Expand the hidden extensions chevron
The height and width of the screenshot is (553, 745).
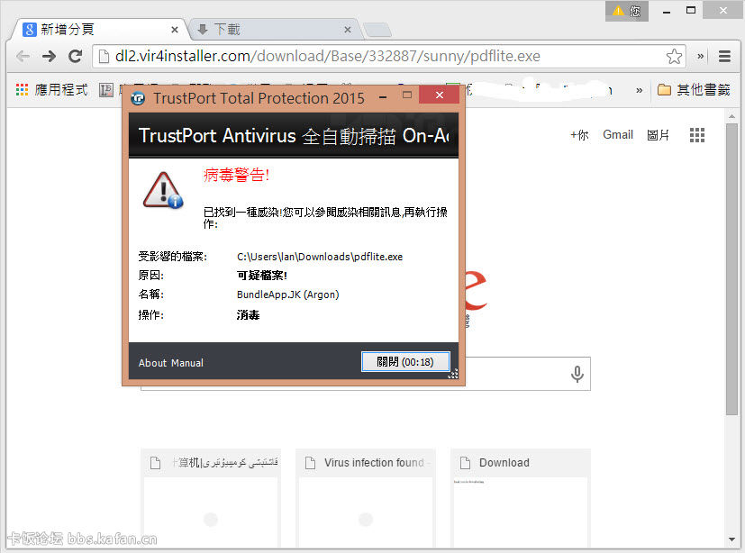click(x=701, y=56)
